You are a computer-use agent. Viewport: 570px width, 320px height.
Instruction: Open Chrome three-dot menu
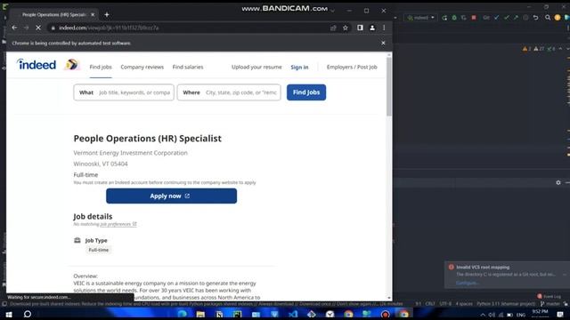click(384, 28)
